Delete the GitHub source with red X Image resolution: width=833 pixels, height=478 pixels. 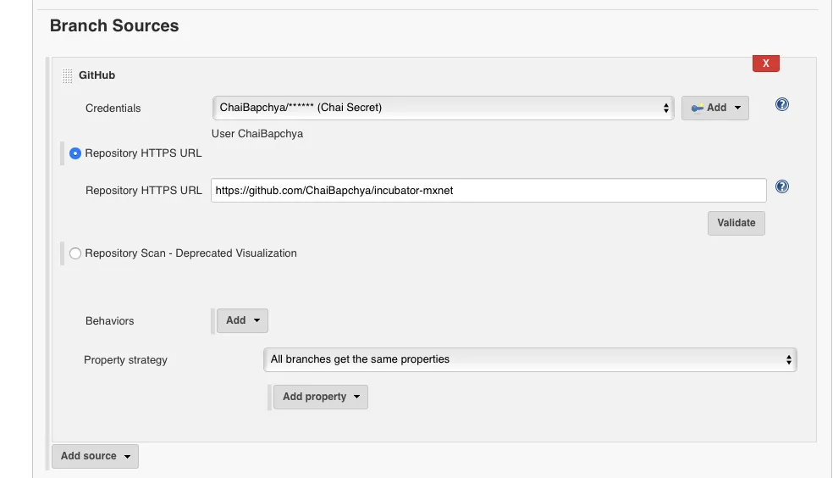765,64
